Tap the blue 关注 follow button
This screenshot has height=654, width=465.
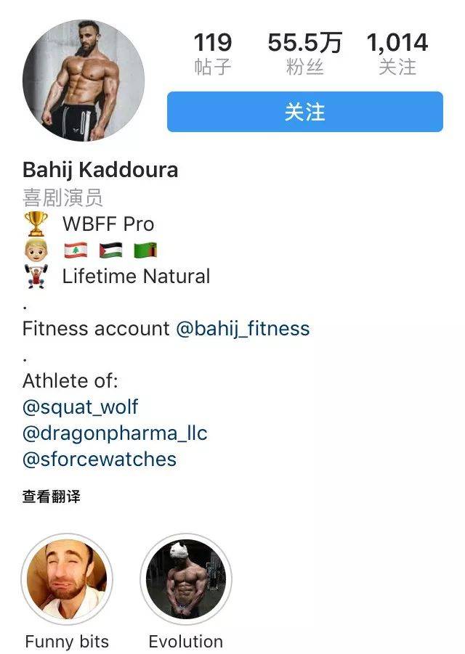click(x=304, y=112)
